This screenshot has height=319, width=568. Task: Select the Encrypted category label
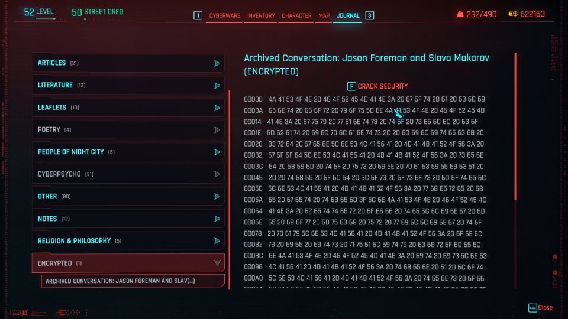coord(54,263)
